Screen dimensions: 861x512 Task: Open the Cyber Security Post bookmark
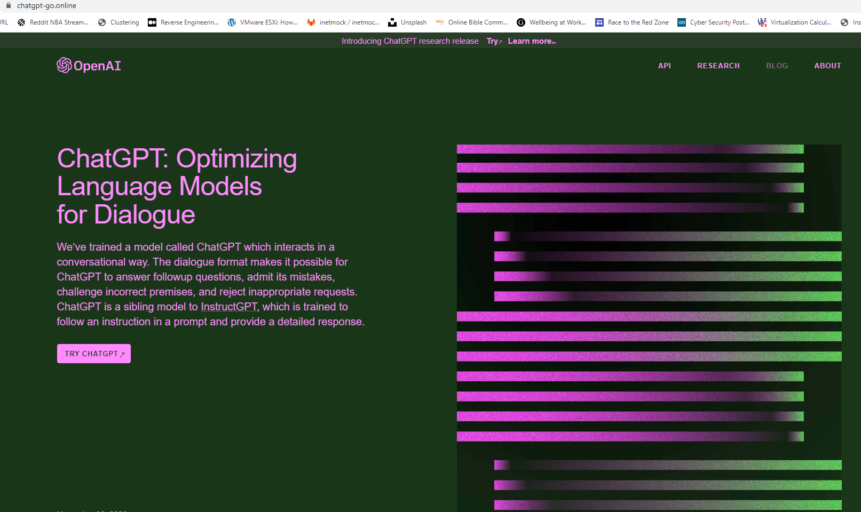tap(713, 22)
